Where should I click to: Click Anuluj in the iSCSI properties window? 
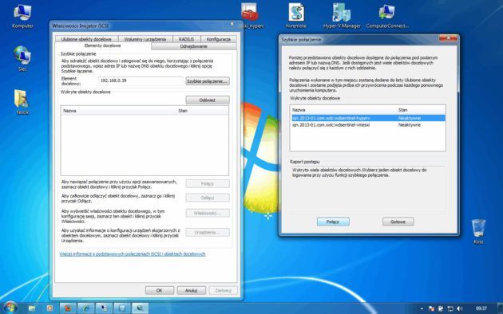click(191, 291)
